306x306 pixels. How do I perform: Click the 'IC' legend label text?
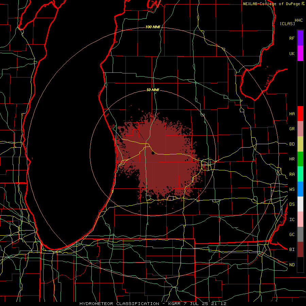[x=292, y=219]
